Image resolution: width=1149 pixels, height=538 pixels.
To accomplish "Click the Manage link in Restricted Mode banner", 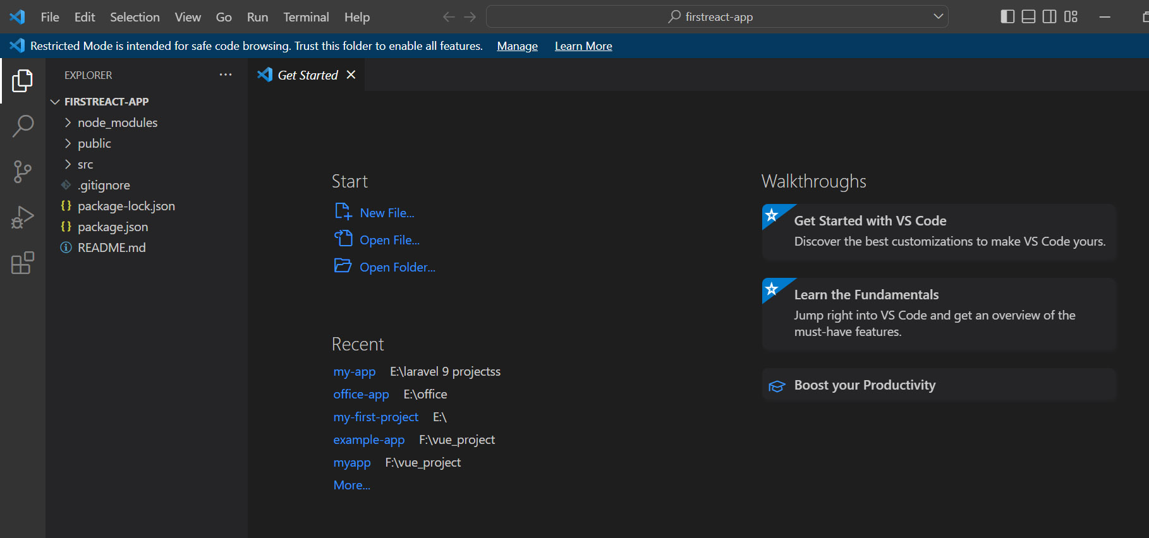I will pos(517,46).
